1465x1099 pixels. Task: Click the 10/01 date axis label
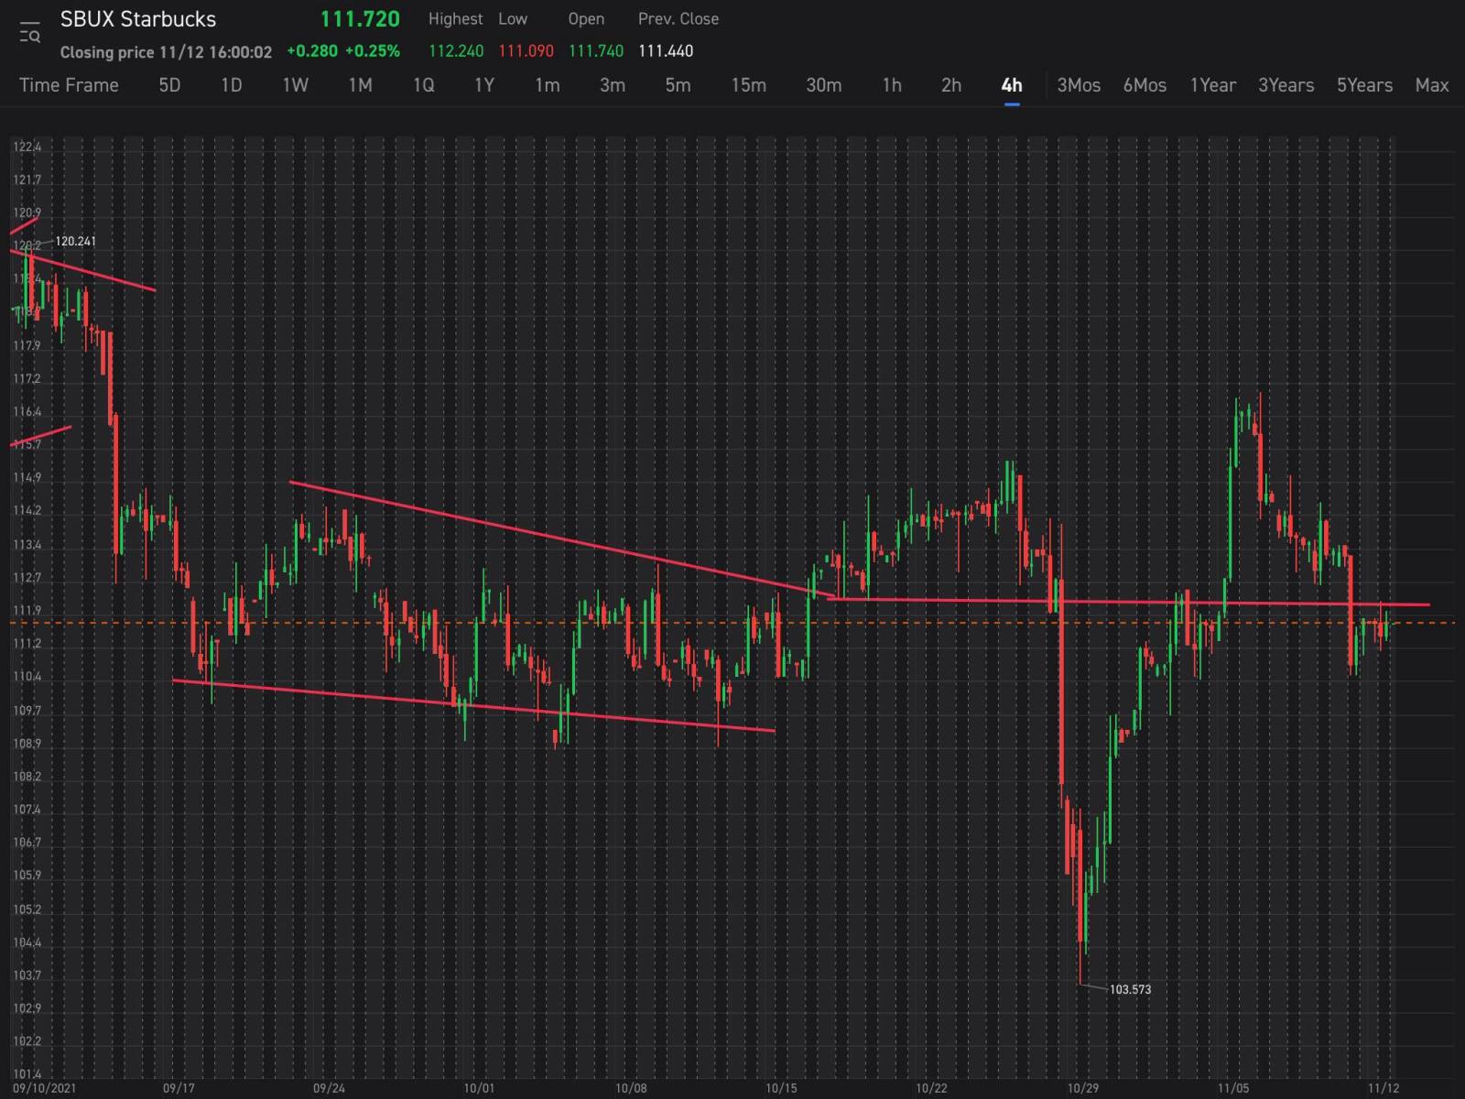pyautogui.click(x=479, y=1088)
